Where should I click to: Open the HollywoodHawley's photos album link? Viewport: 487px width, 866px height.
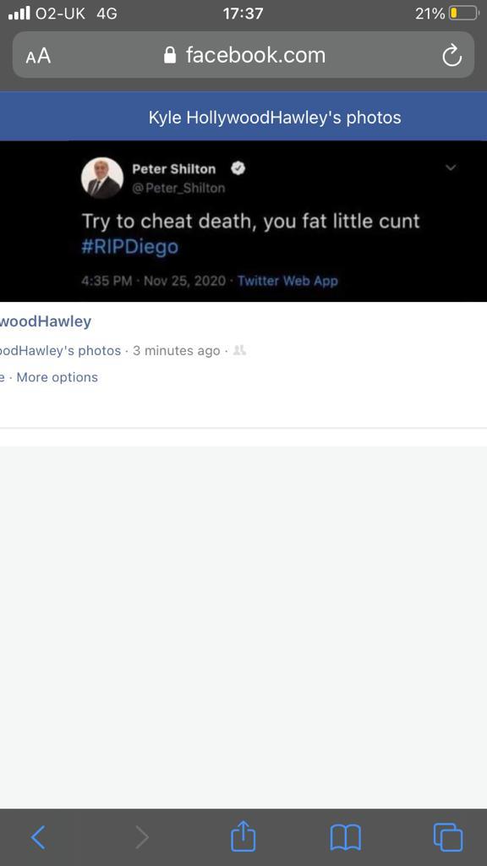point(60,351)
